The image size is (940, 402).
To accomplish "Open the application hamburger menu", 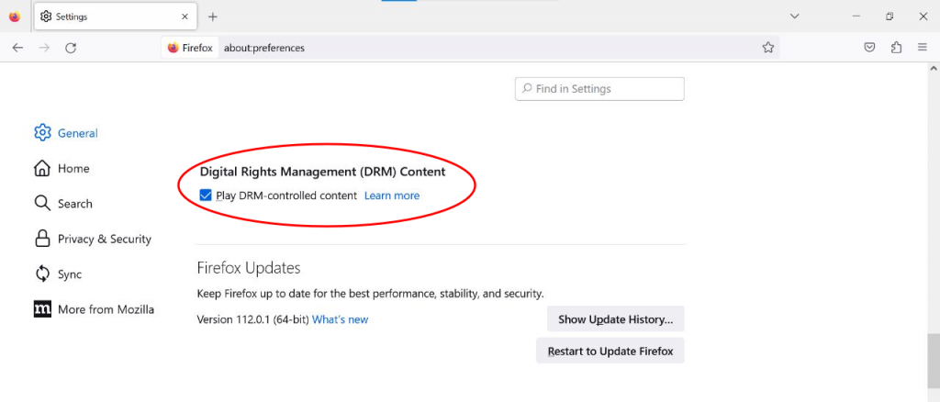I will (923, 48).
